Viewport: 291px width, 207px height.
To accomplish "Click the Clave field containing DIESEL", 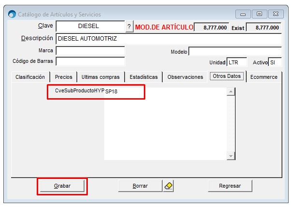I will point(90,27).
